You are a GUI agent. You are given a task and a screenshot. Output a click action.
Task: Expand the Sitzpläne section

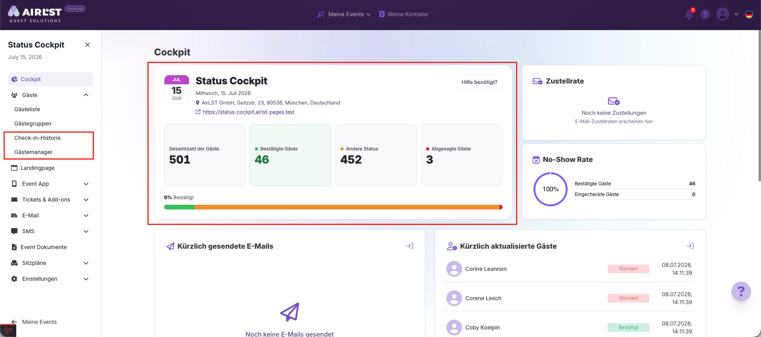pos(86,263)
